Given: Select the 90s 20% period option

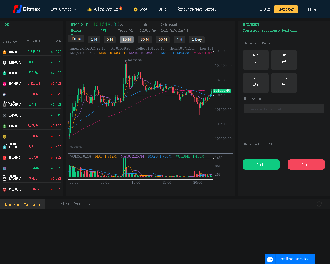Looking at the screenshot, I should pos(284,60).
